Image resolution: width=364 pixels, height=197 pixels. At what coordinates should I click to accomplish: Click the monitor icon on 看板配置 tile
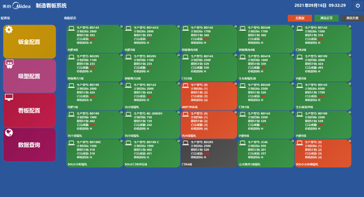click(x=9, y=97)
